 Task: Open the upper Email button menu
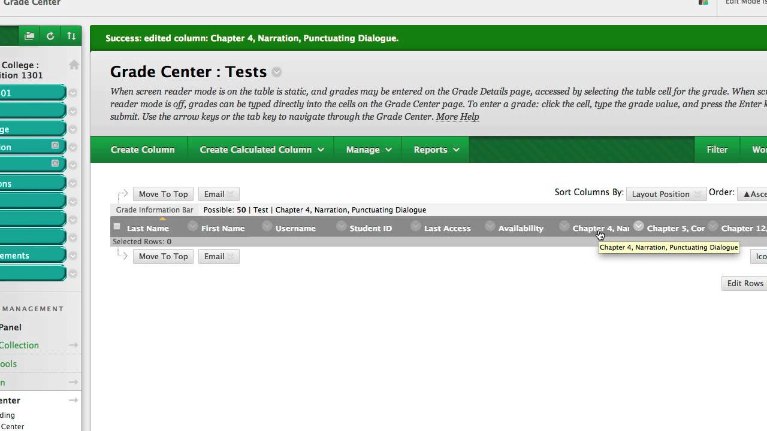coord(219,194)
